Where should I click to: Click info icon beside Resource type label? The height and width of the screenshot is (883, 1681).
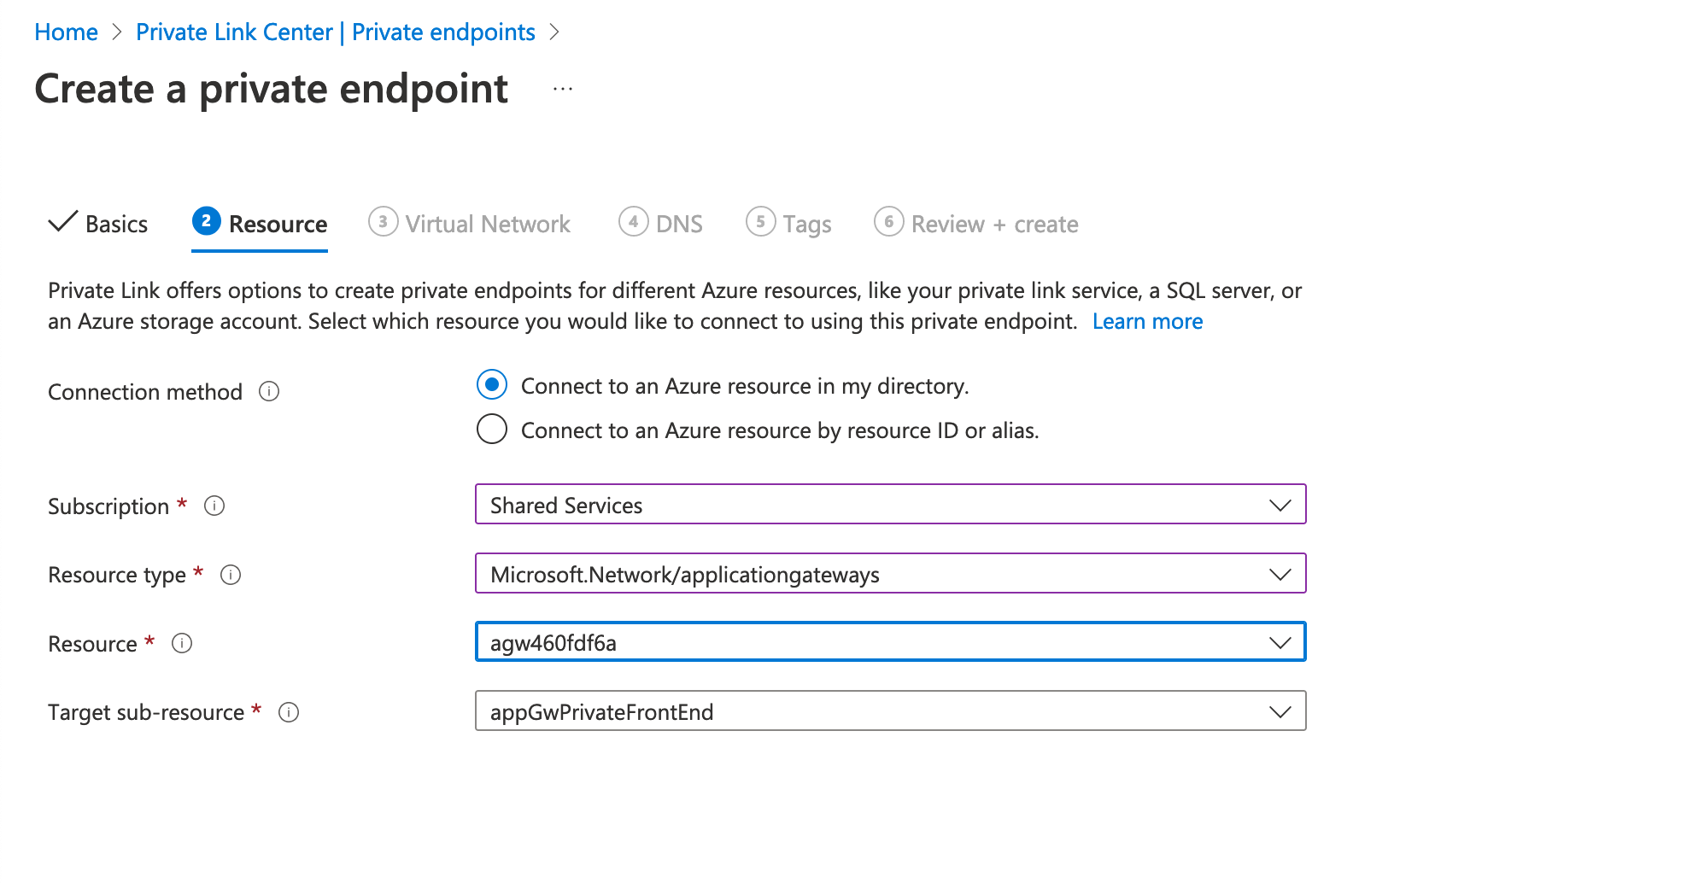pos(231,576)
